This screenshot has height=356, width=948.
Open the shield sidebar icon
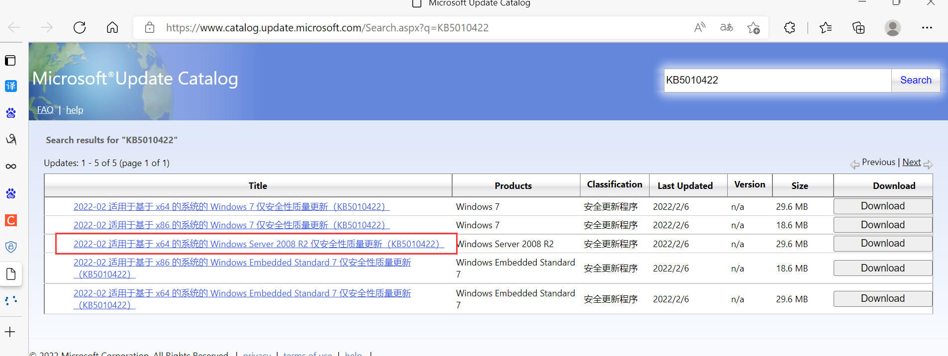point(10,247)
